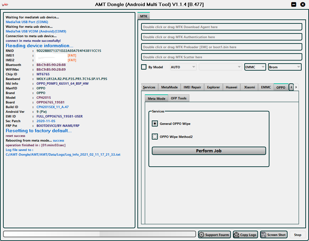
Task: Enable the By Model checkbox
Action: (144, 67)
